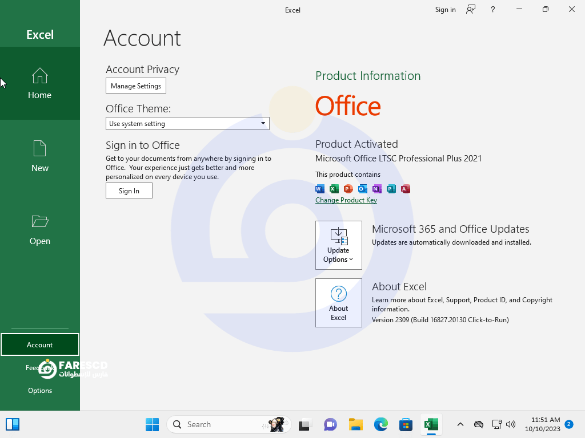Click the volume speaker icon in the tray
Viewport: 585px width, 438px height.
(x=510, y=424)
